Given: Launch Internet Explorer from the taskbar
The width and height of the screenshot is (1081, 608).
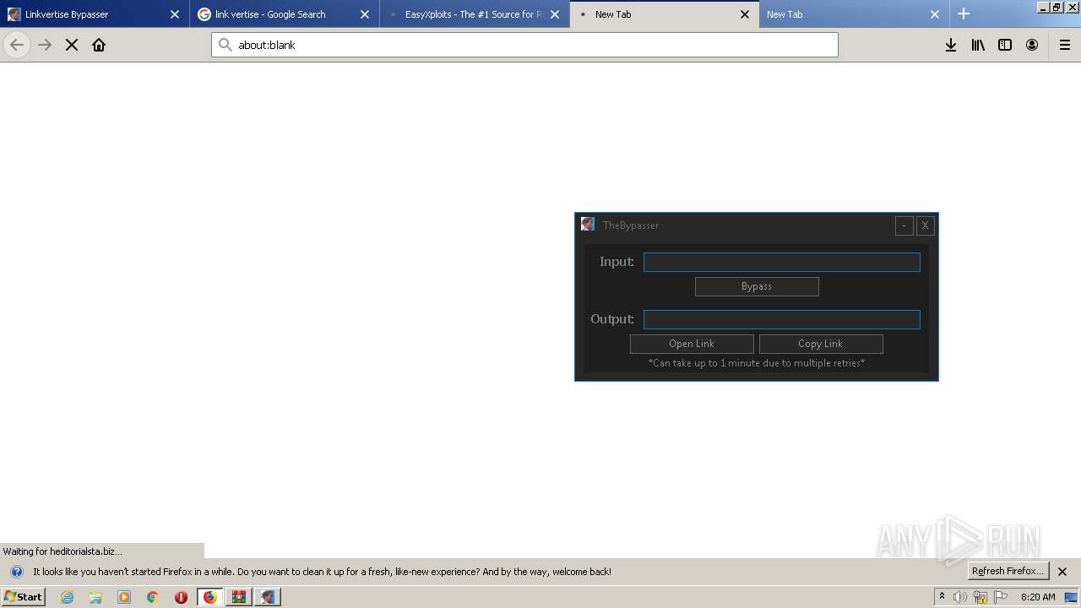Looking at the screenshot, I should click(68, 597).
